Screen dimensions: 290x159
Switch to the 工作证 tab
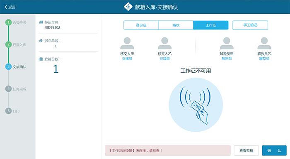(210, 25)
